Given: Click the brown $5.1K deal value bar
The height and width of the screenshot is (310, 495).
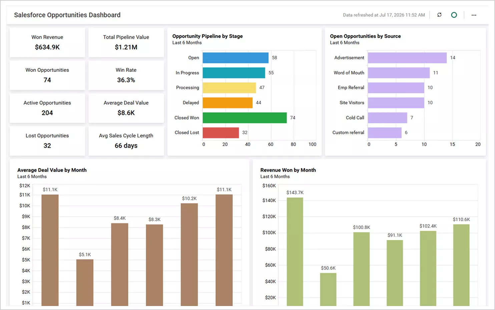Looking at the screenshot, I should [85, 282].
